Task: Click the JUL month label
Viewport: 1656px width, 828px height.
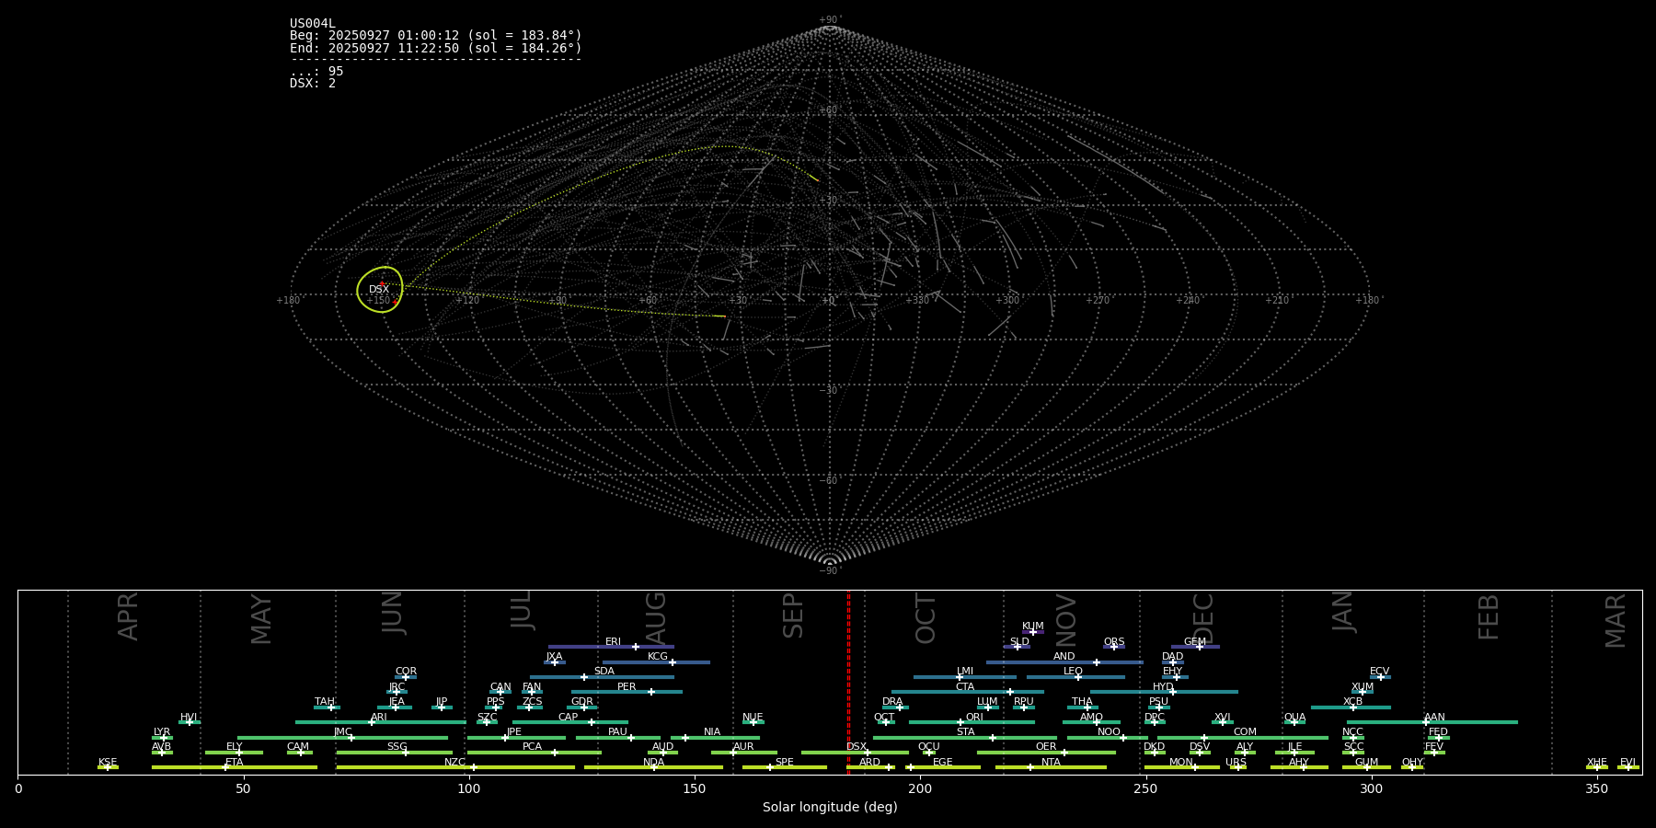Action: (522, 610)
